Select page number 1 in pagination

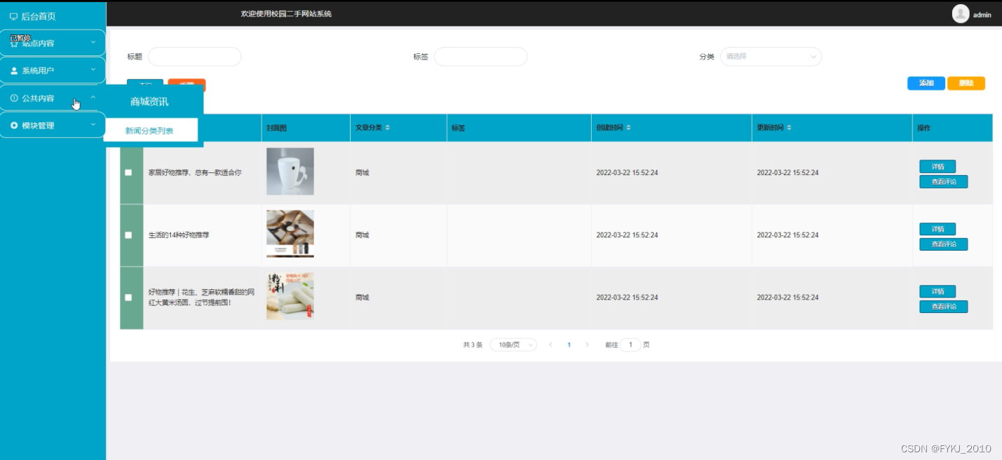point(569,344)
